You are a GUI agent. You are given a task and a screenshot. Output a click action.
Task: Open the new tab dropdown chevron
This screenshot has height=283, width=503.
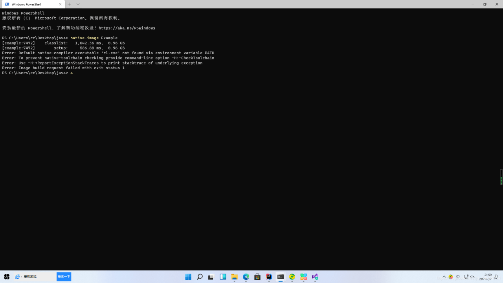pyautogui.click(x=78, y=4)
